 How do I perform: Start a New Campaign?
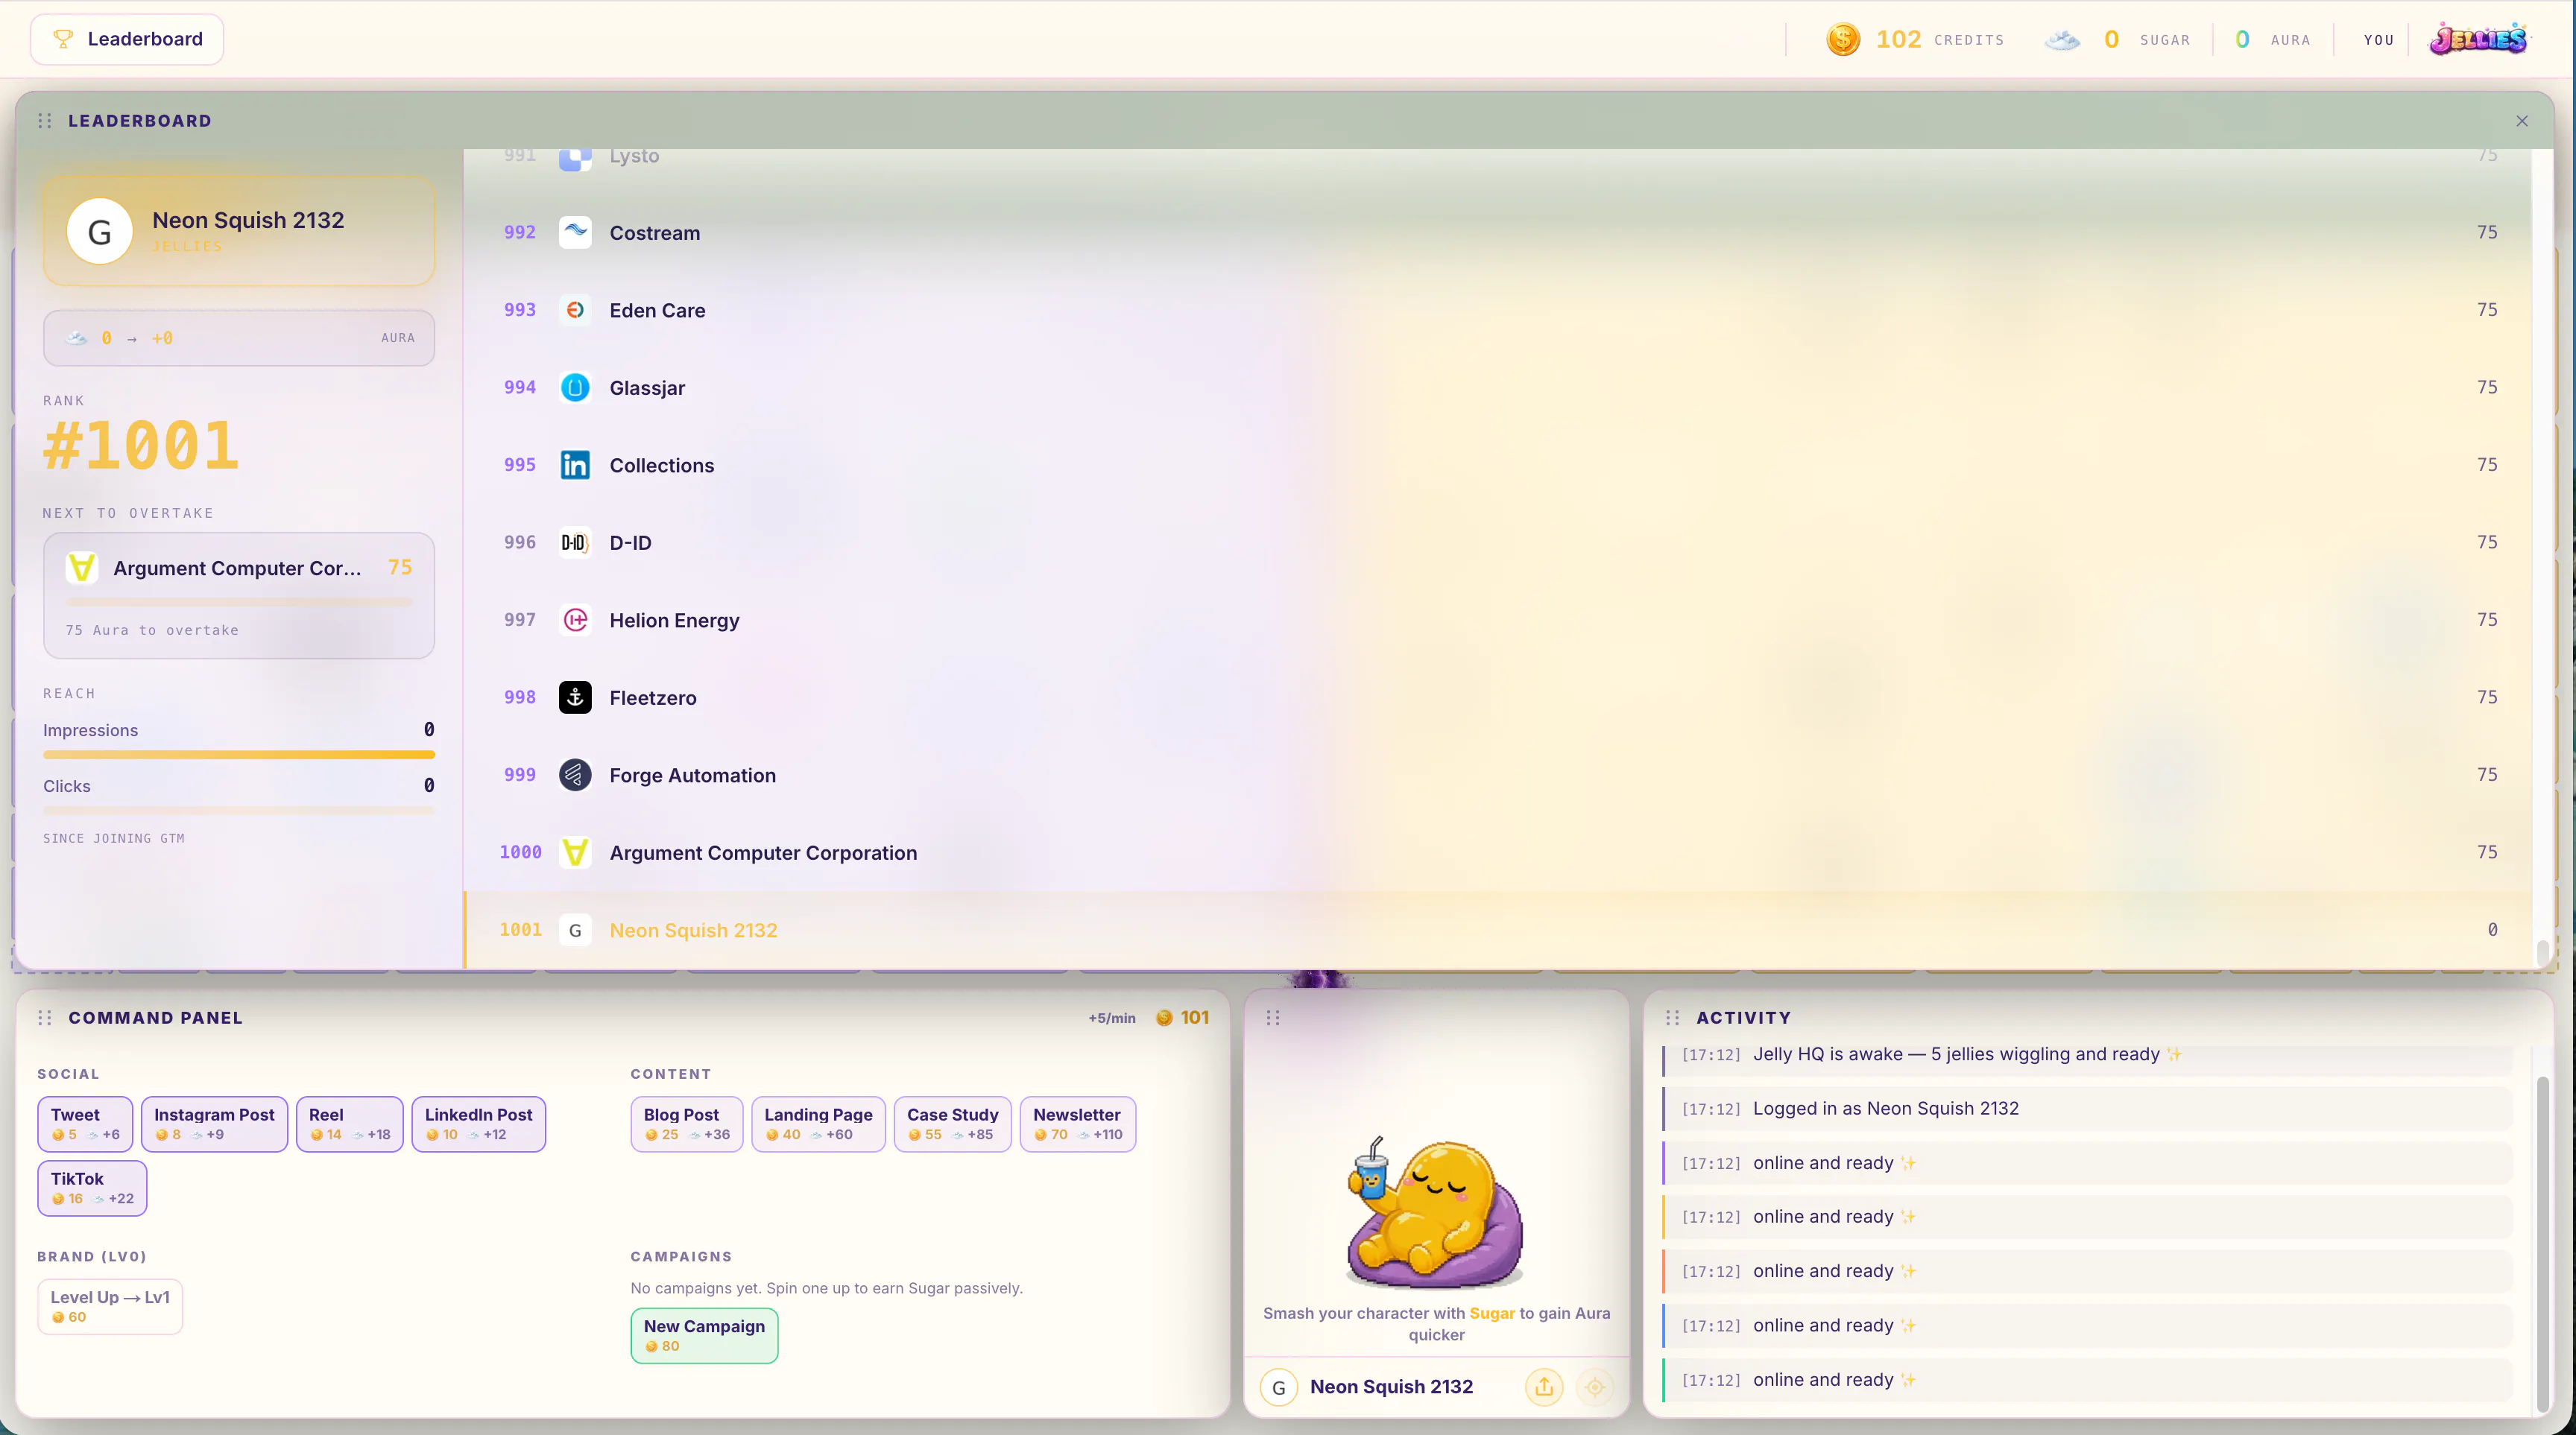pos(705,1336)
